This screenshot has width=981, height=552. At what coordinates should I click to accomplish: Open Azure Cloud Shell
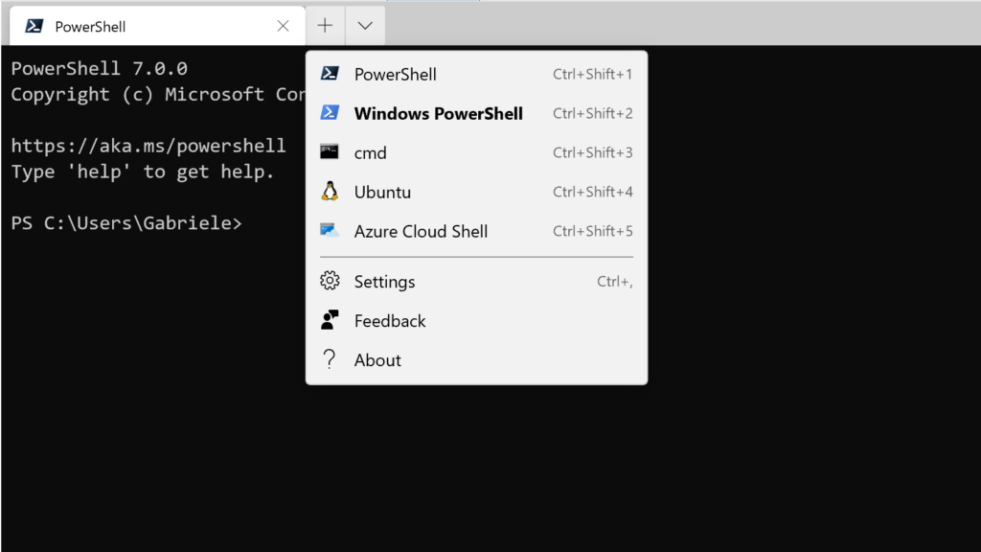(477, 231)
